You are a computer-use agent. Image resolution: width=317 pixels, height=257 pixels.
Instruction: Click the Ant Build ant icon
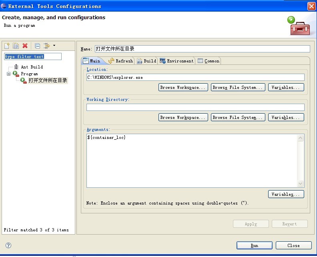pyautogui.click(x=16, y=67)
